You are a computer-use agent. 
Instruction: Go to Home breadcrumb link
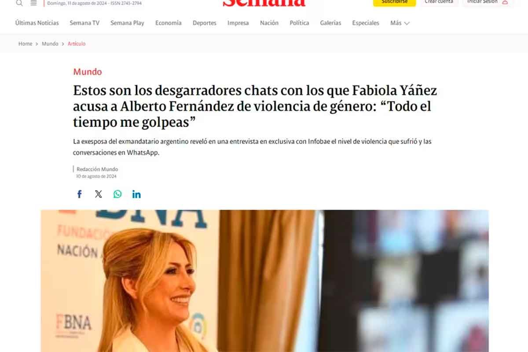click(x=25, y=44)
